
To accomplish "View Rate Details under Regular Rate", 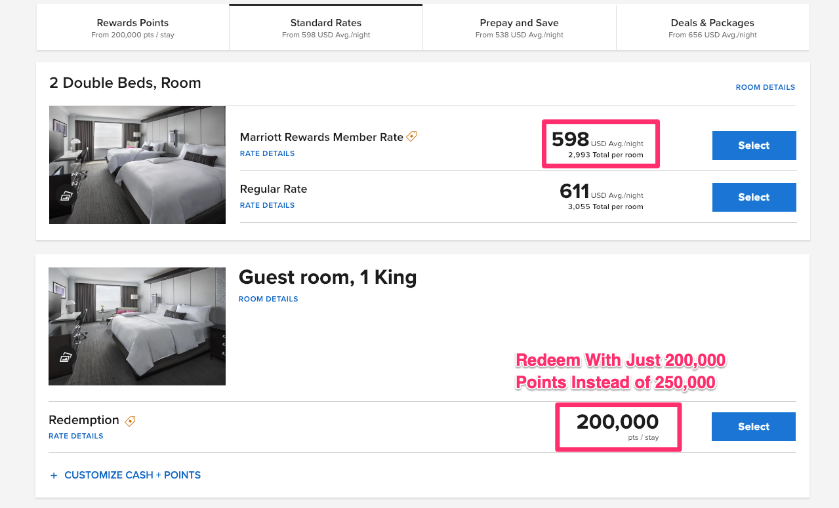I will [267, 205].
